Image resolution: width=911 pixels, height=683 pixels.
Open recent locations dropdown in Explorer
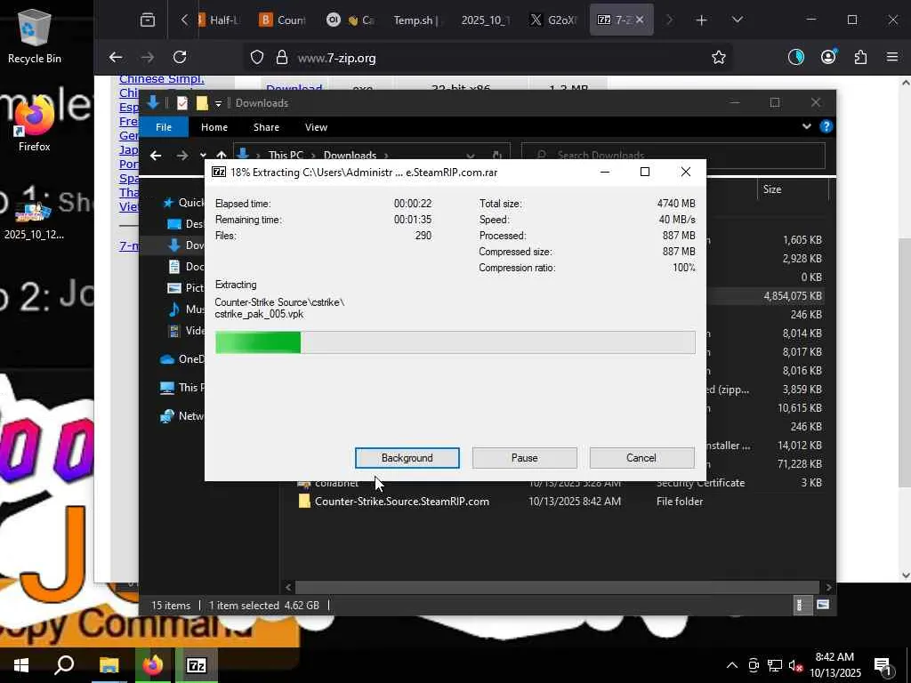pos(203,155)
